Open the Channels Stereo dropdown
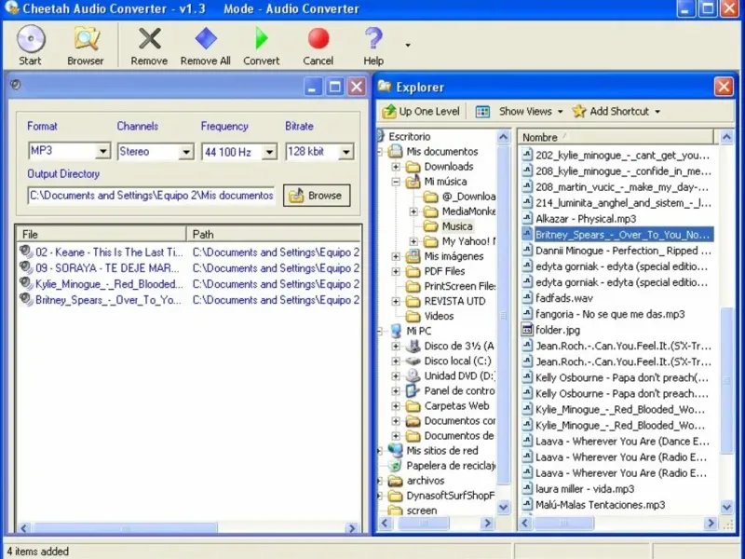 pyautogui.click(x=185, y=152)
